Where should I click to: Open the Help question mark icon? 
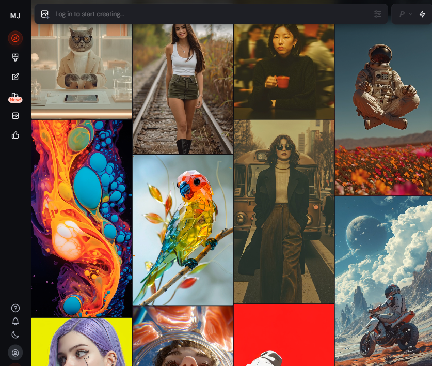tap(15, 308)
